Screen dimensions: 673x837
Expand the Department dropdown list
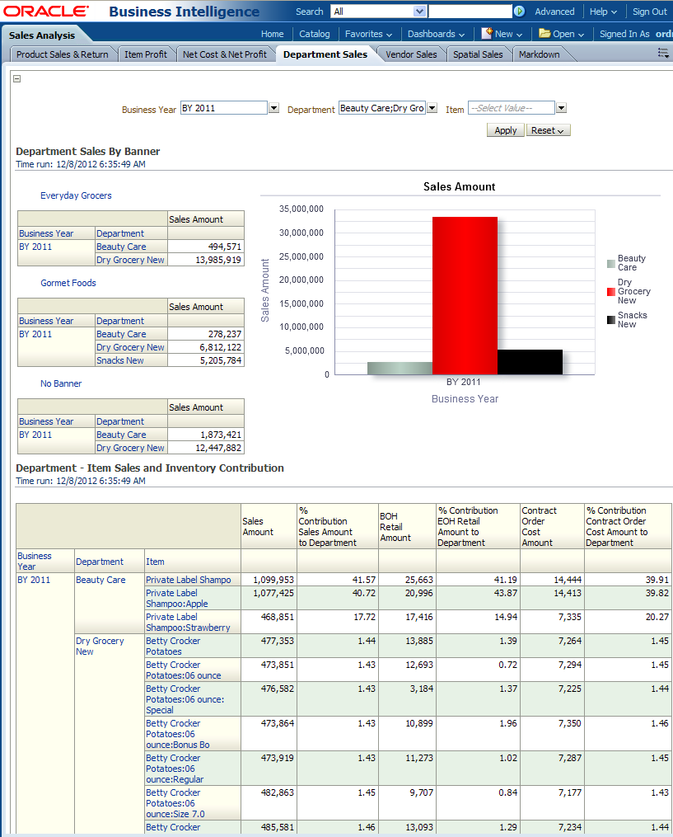point(432,108)
